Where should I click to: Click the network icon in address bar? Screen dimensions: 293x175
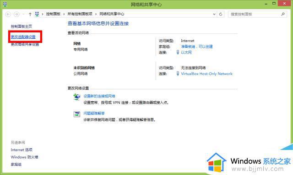pyautogui.click(x=37, y=14)
